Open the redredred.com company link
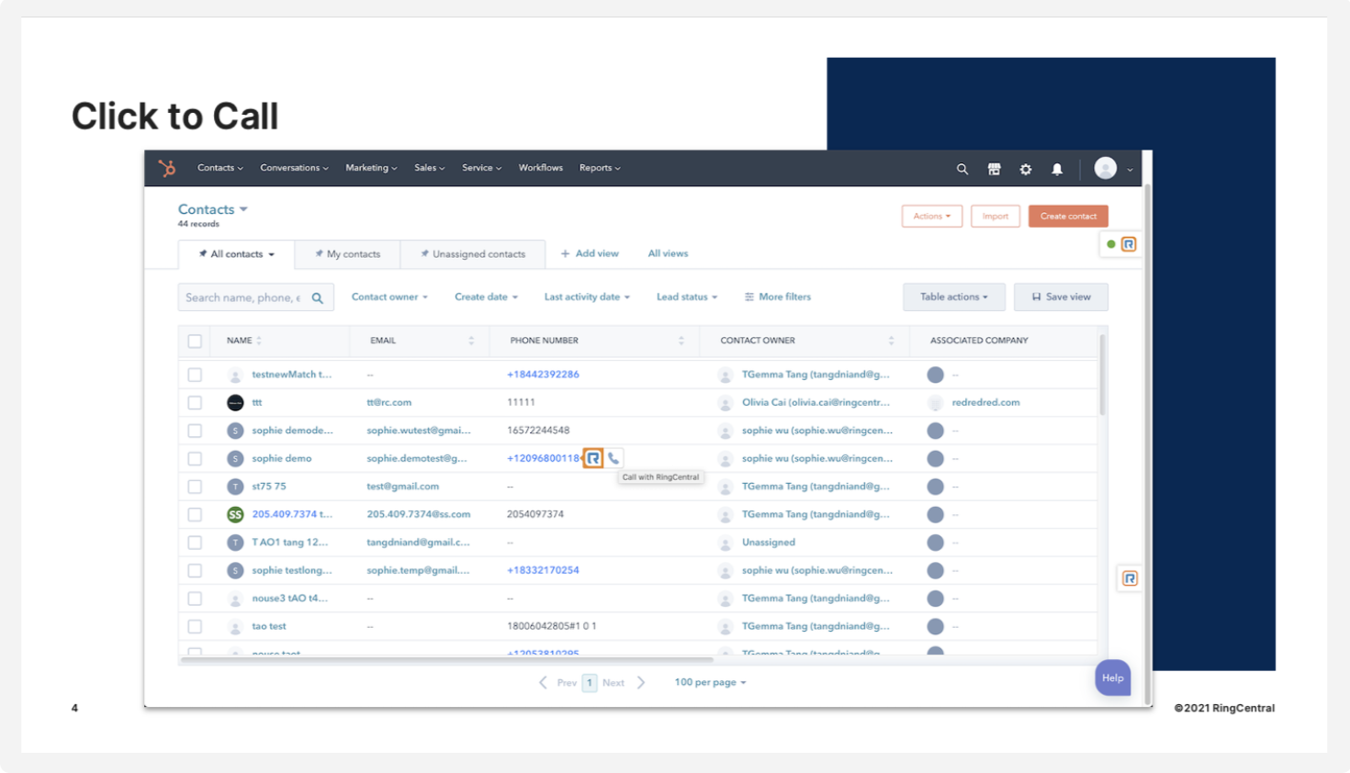The image size is (1350, 773). click(x=985, y=402)
